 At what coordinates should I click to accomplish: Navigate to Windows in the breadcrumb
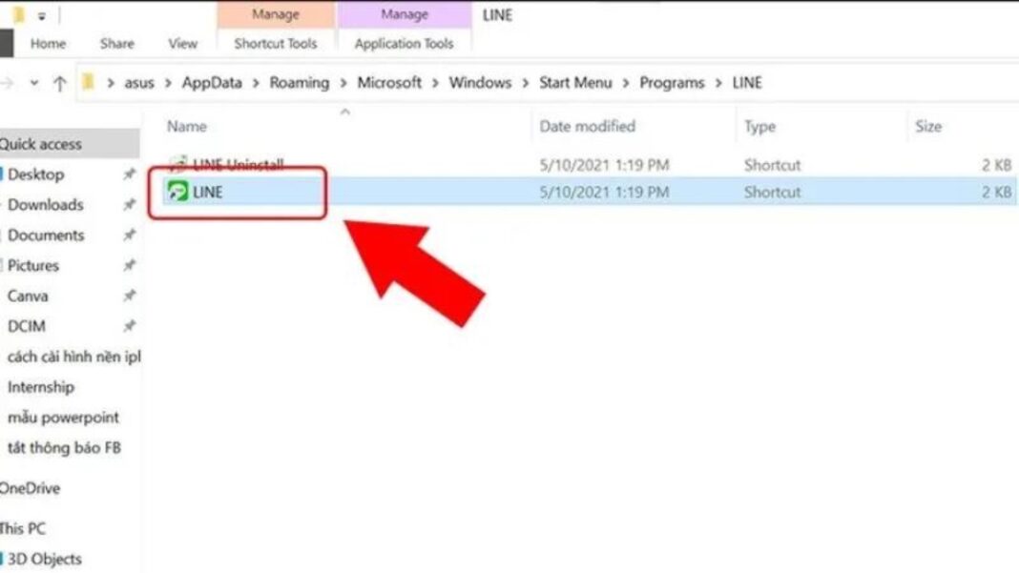click(480, 83)
